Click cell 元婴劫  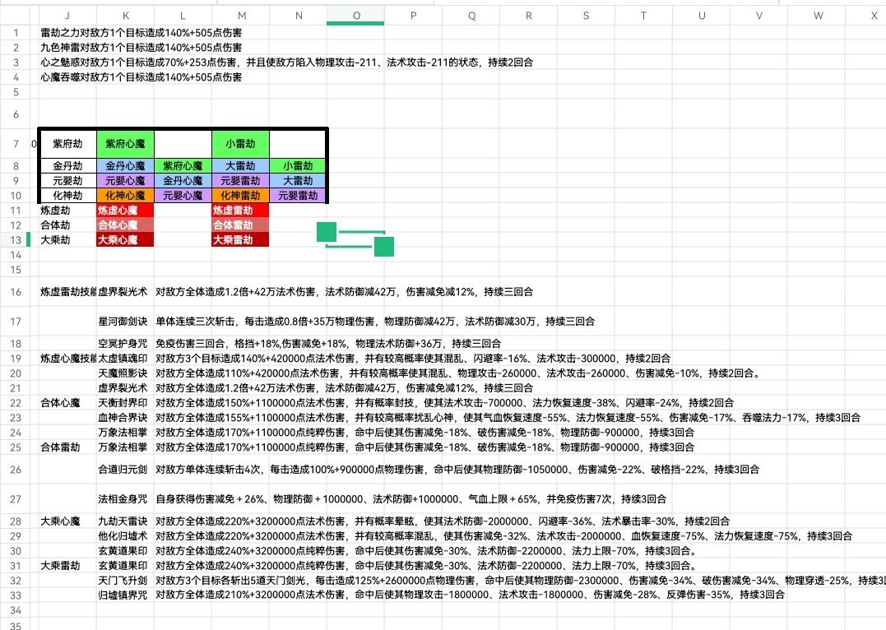coord(67,181)
